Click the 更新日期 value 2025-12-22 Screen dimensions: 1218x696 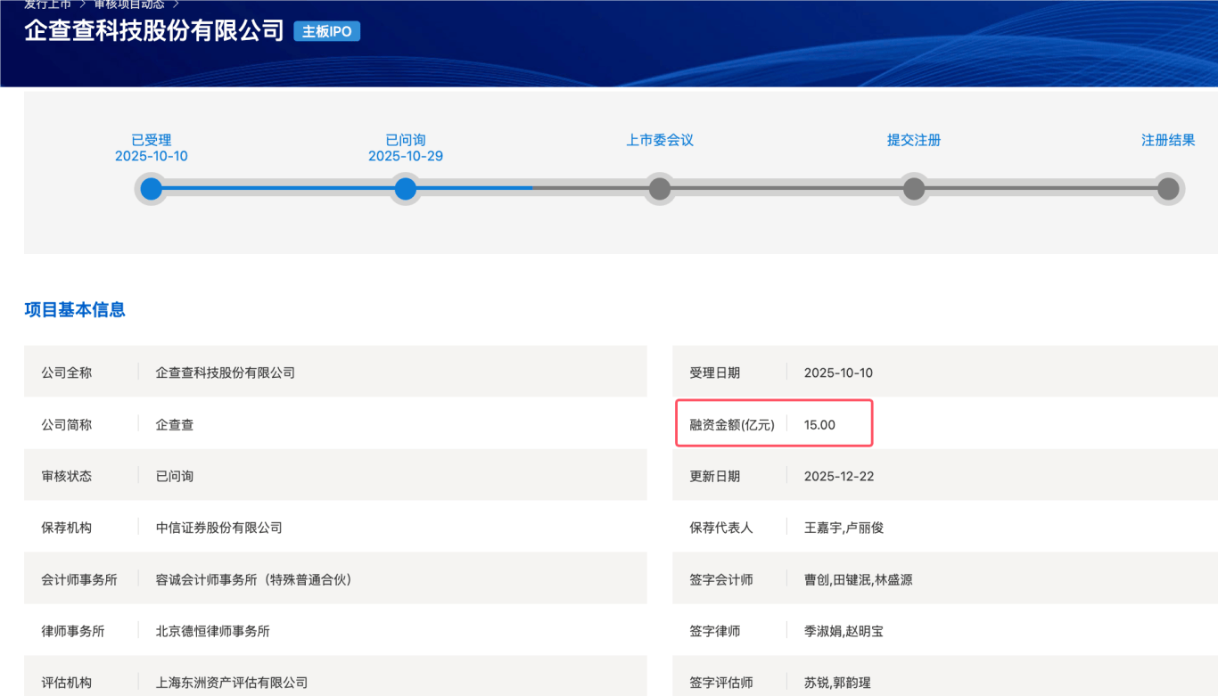coord(839,476)
